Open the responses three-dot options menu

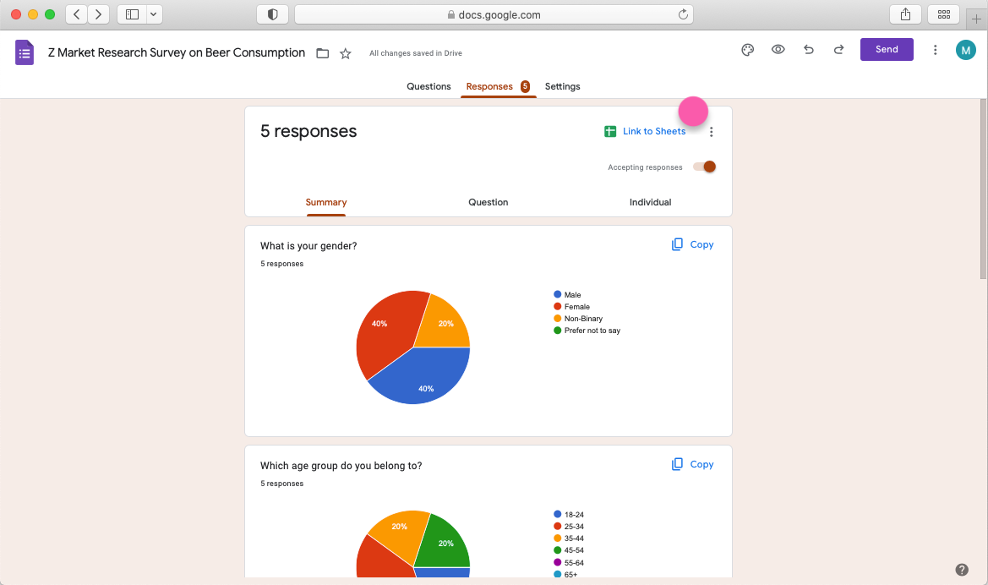point(712,132)
